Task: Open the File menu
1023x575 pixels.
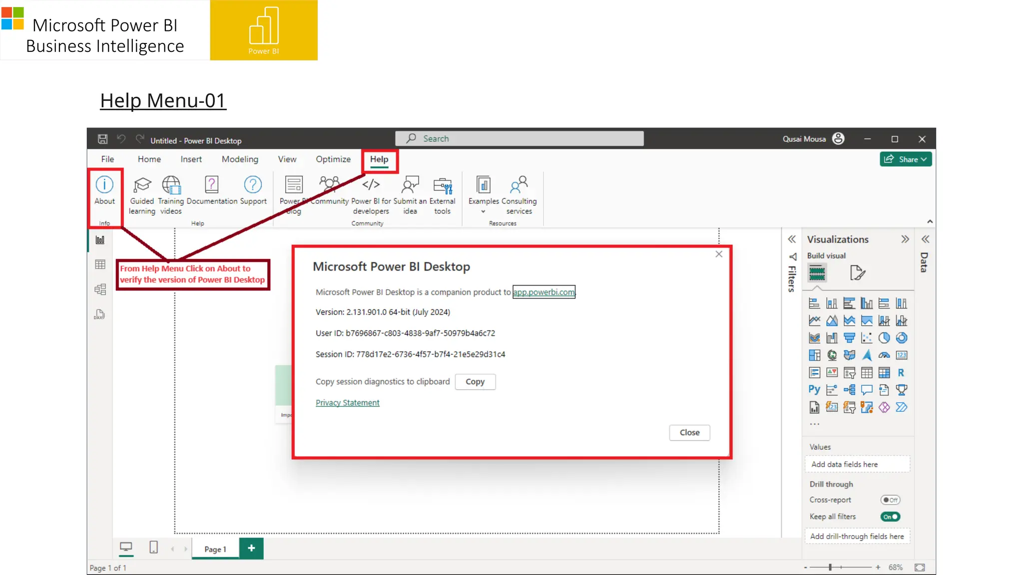Action: pyautogui.click(x=107, y=159)
